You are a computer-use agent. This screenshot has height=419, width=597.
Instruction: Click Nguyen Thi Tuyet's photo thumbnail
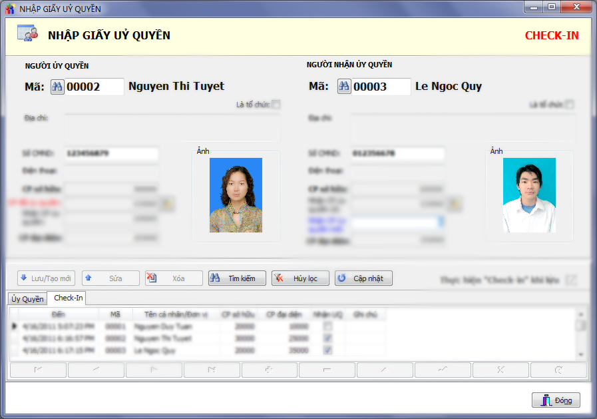[x=236, y=195]
